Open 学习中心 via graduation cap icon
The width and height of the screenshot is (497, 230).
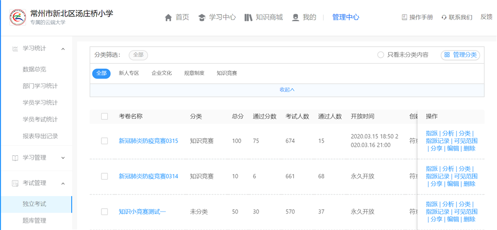tap(202, 17)
